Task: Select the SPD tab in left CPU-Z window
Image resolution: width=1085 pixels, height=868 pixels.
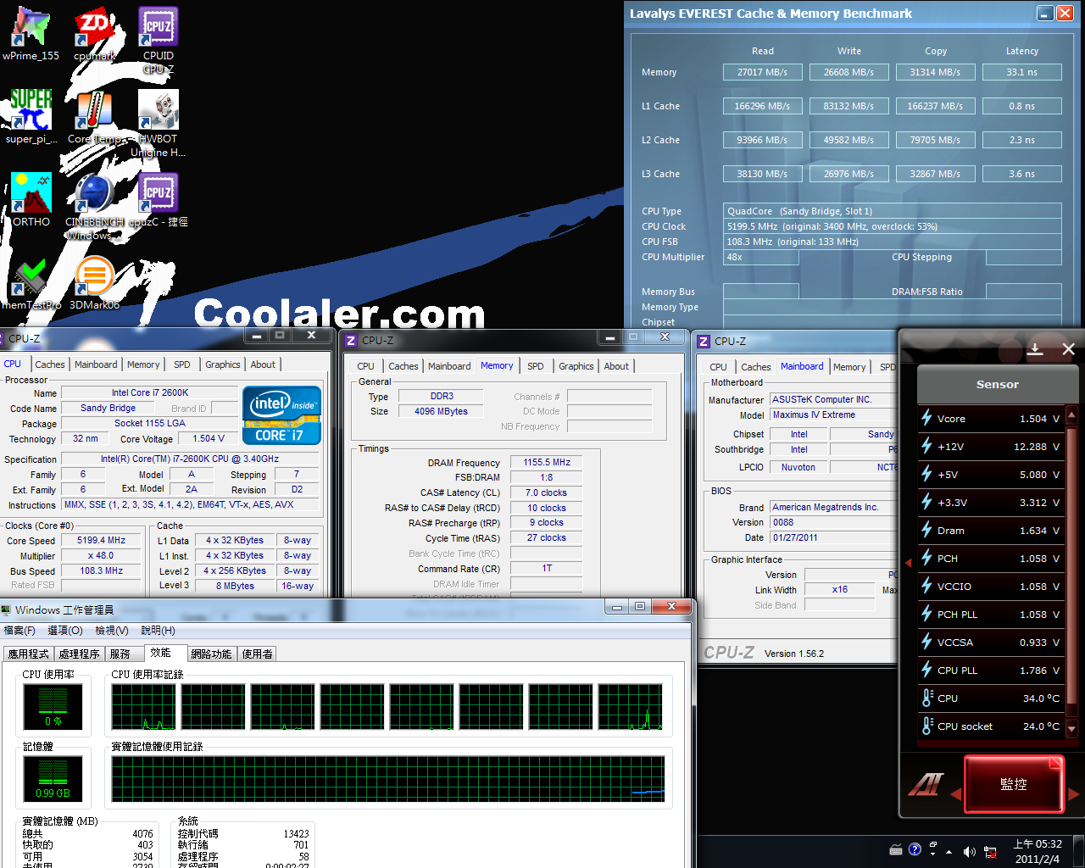Action: point(182,364)
